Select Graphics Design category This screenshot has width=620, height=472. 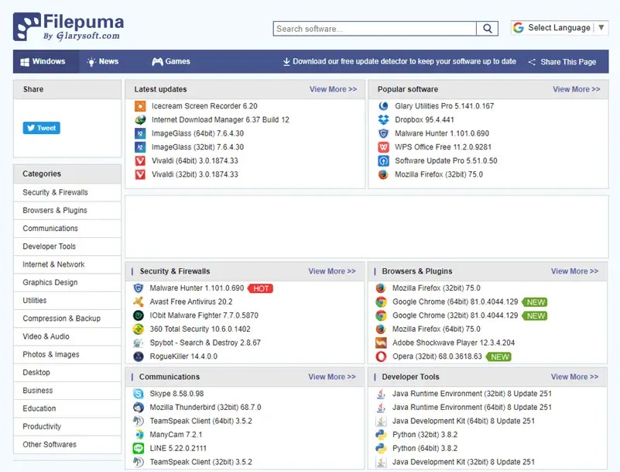[67, 282]
